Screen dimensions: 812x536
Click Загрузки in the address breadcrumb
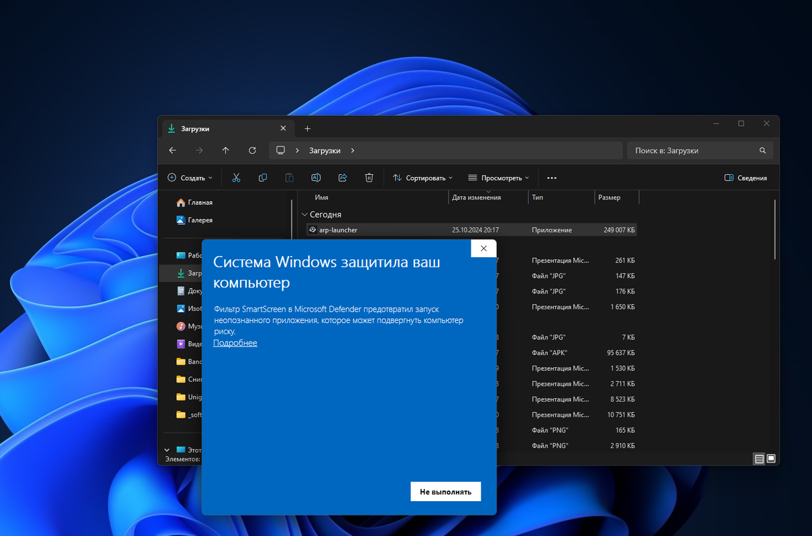point(325,151)
